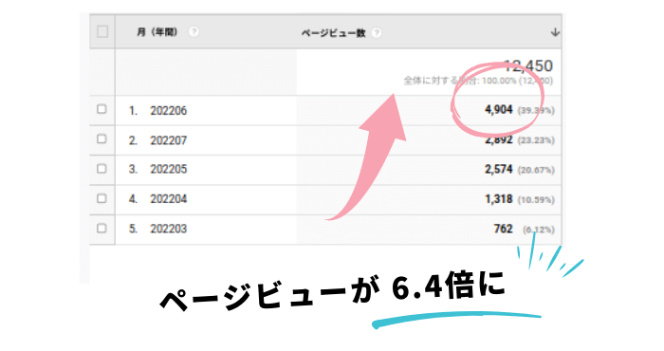This screenshot has height=351, width=664.
Task: Sort by the 月（年間） column header
Action: tap(157, 32)
